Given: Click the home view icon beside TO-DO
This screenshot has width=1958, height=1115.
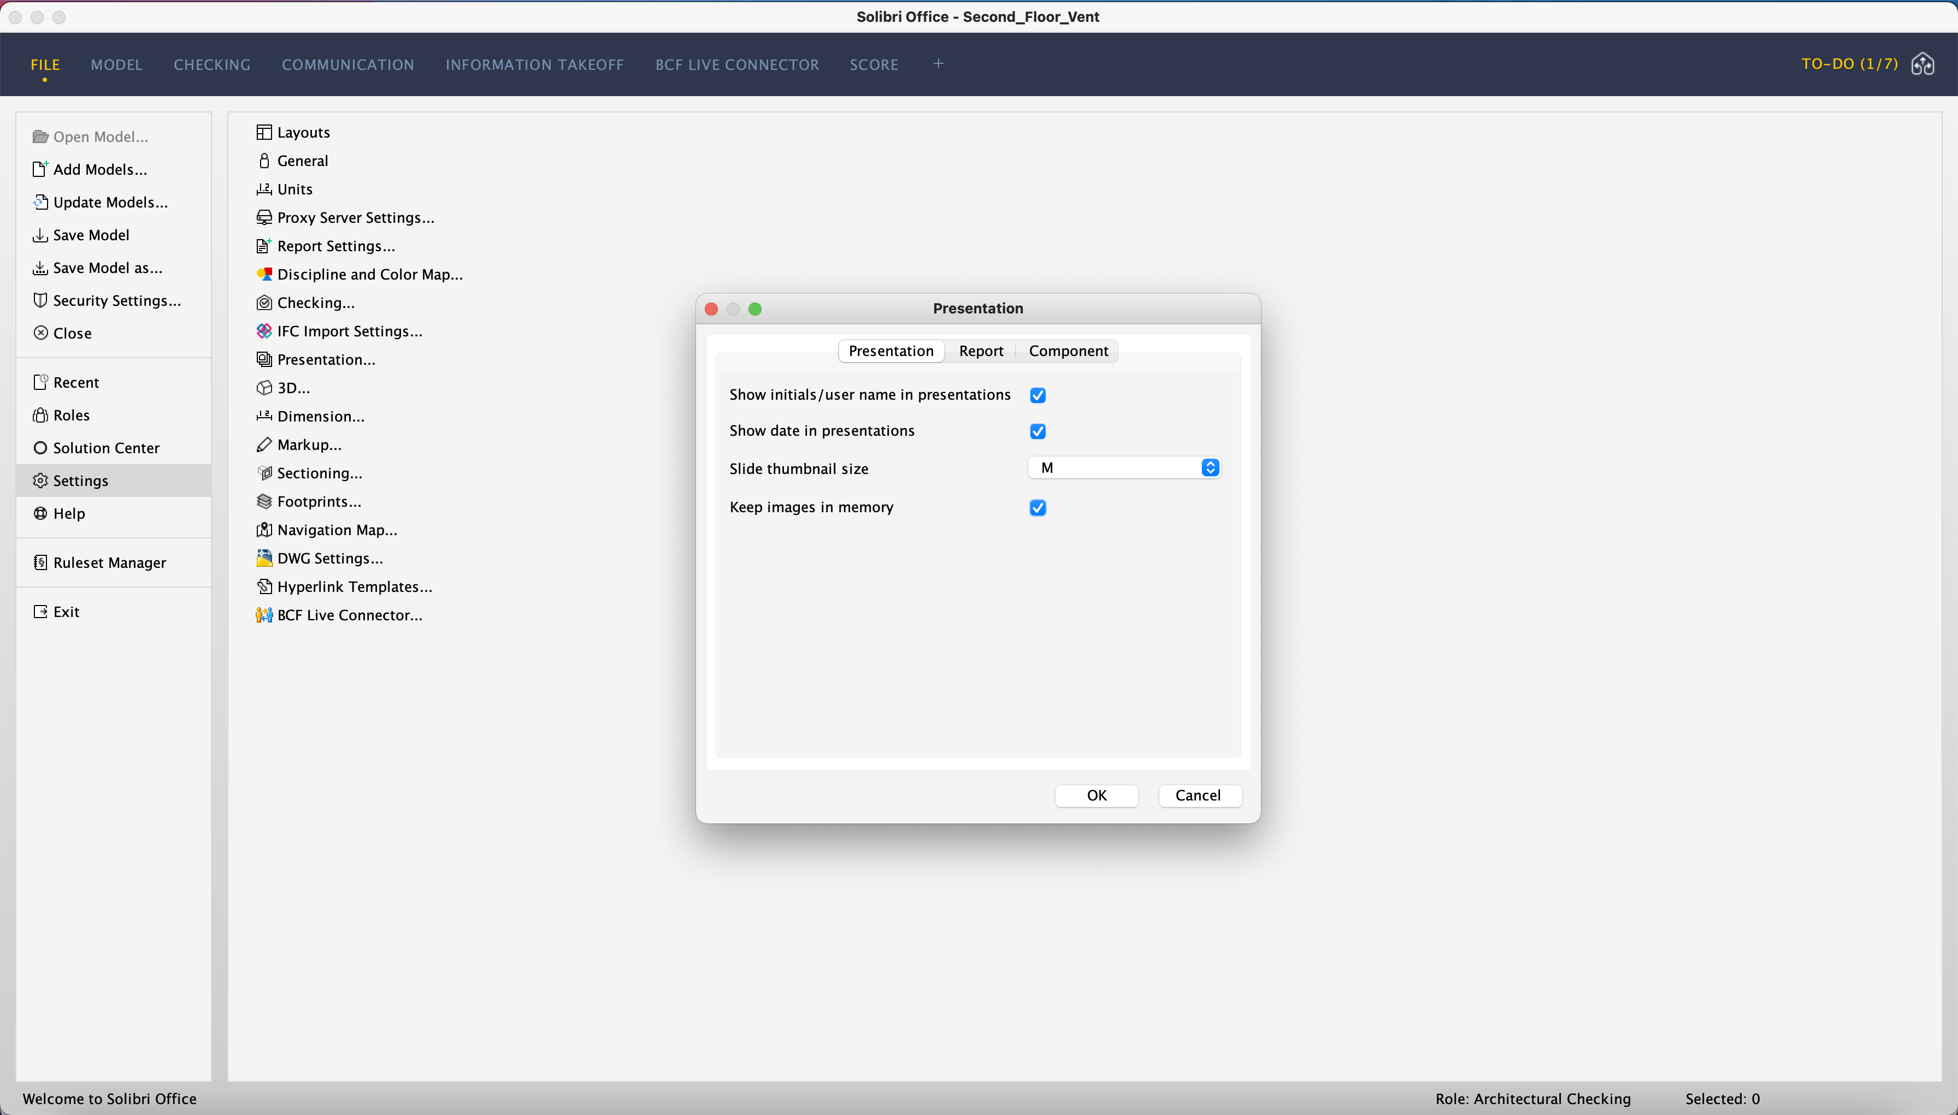Looking at the screenshot, I should [1922, 64].
